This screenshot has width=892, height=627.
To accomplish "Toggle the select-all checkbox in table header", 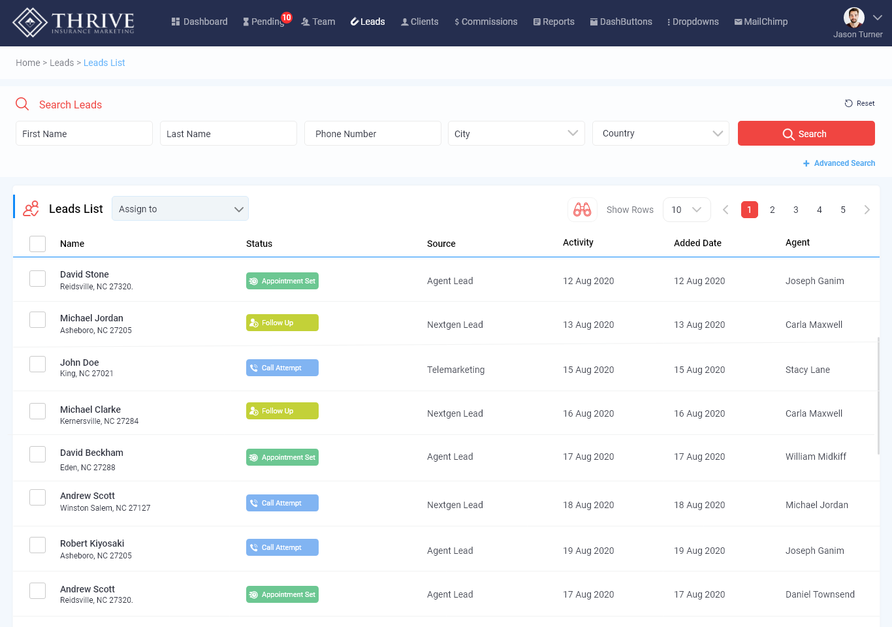I will pos(38,244).
